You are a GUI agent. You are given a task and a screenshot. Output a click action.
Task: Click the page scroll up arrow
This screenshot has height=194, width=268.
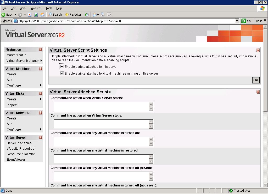click(x=265, y=27)
